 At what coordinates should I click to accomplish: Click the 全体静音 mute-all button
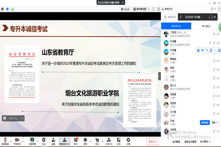tap(176, 141)
